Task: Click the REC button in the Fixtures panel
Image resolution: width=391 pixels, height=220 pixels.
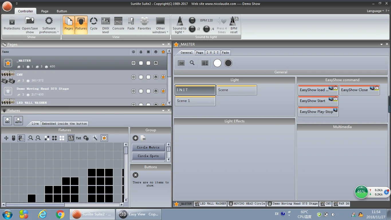Action: (x=7, y=120)
